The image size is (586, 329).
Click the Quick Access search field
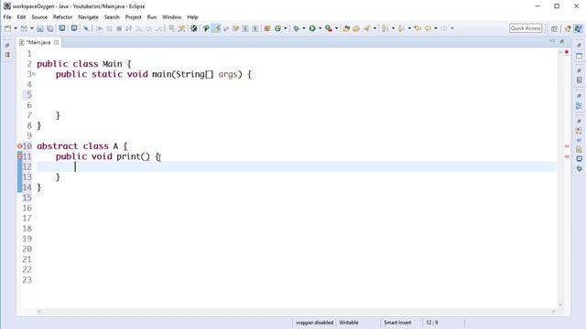tap(526, 28)
